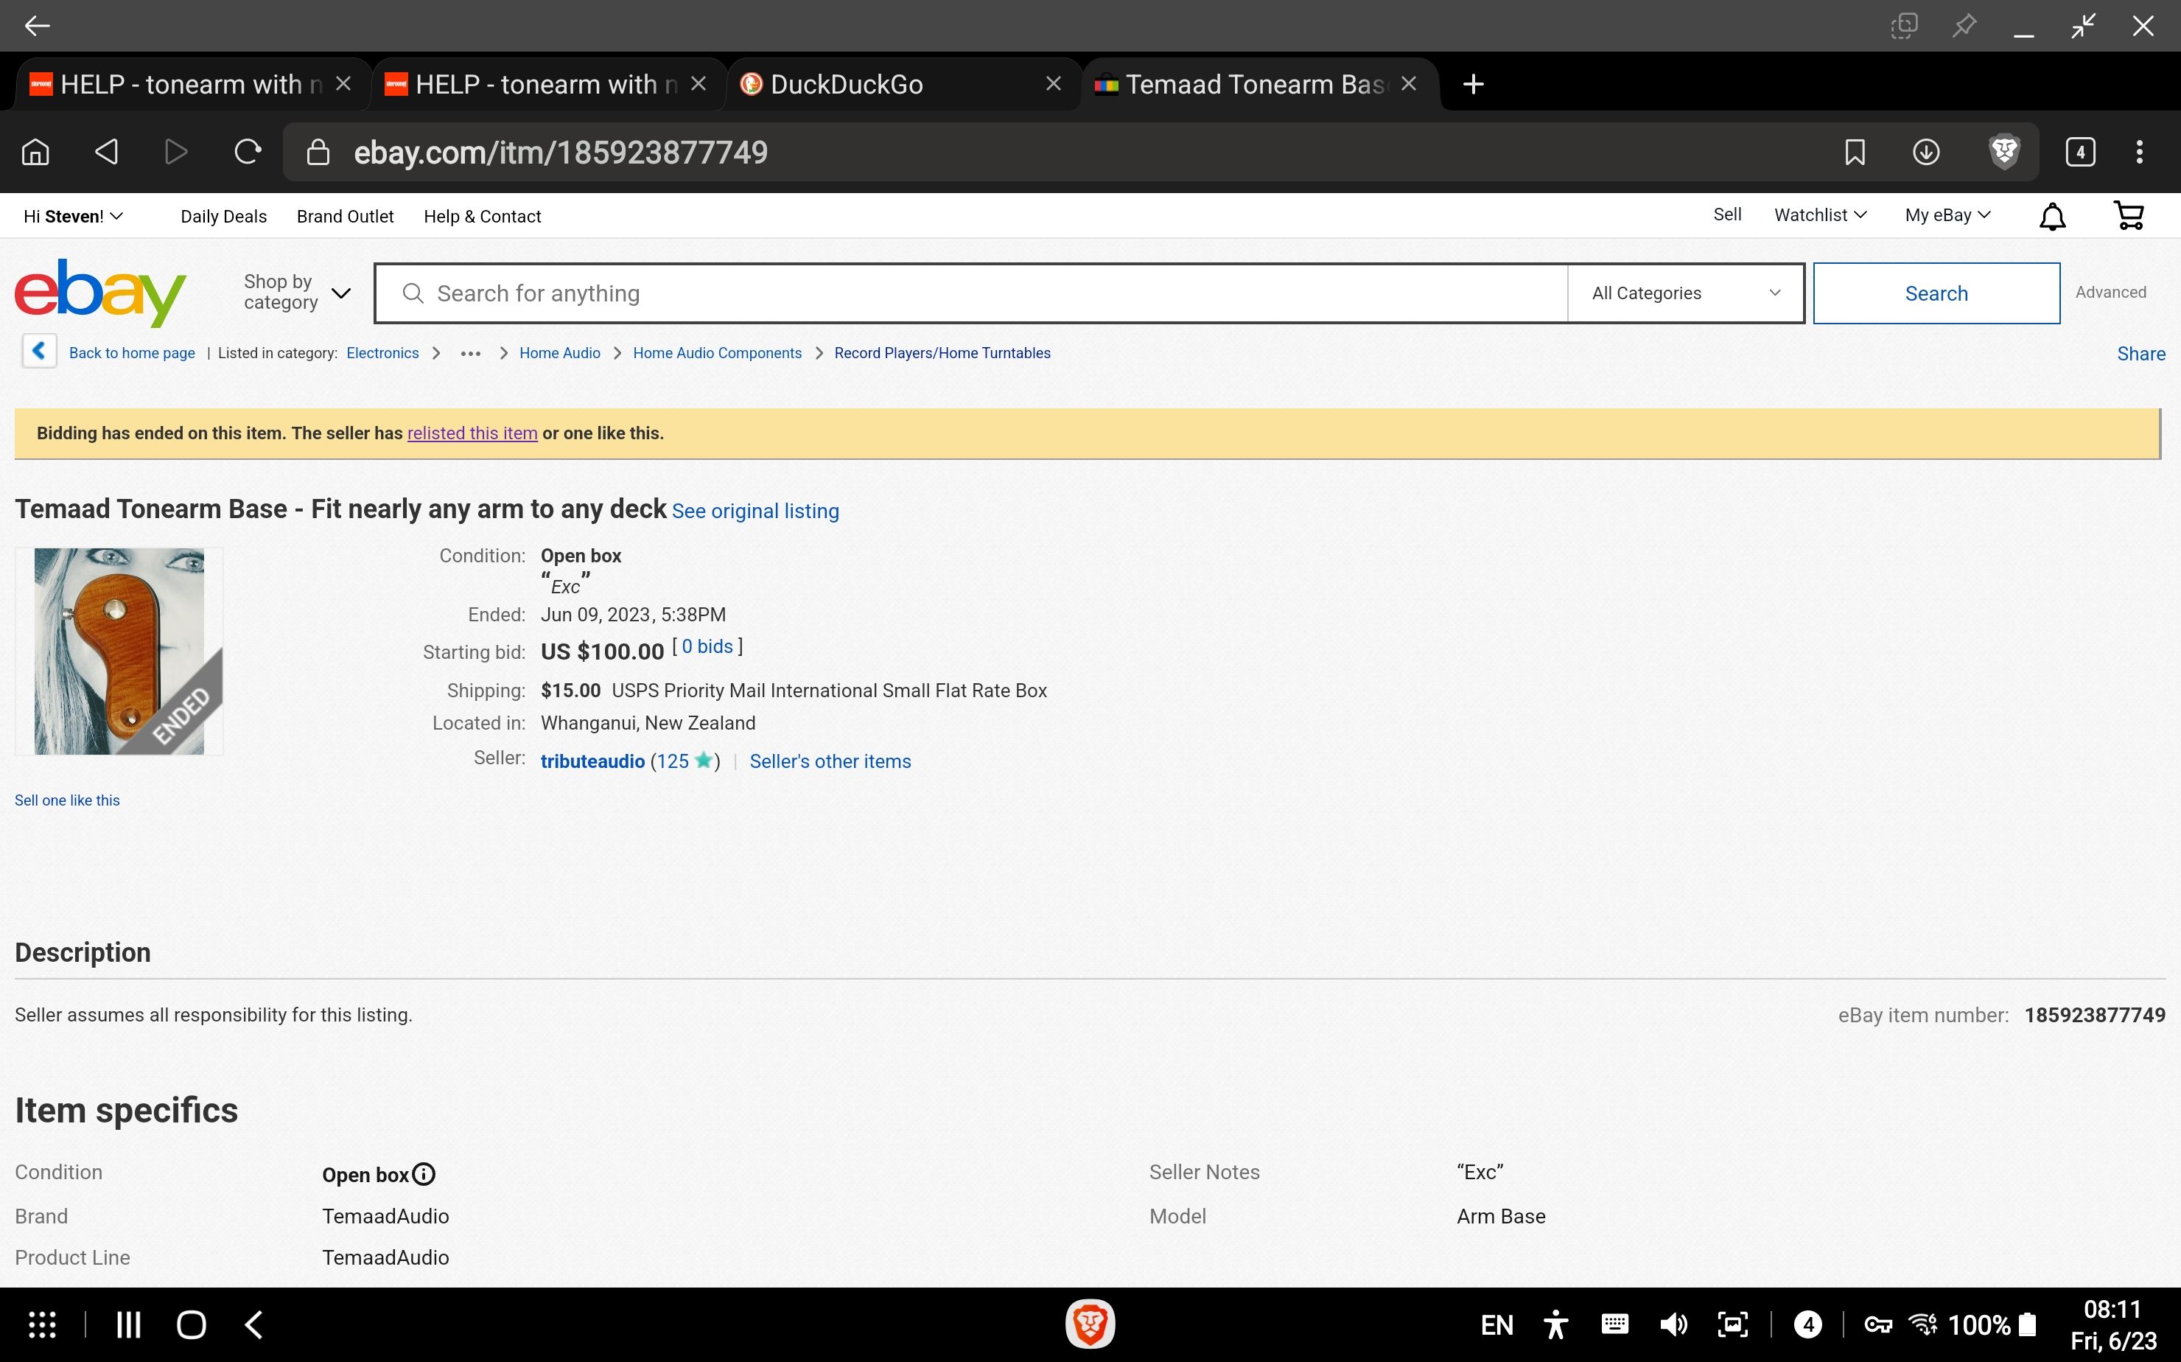Expand hidden breadcrumb categories ellipsis
Screen dimensions: 2181x1362
(470, 353)
